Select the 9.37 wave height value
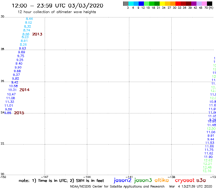 point(16,75)
